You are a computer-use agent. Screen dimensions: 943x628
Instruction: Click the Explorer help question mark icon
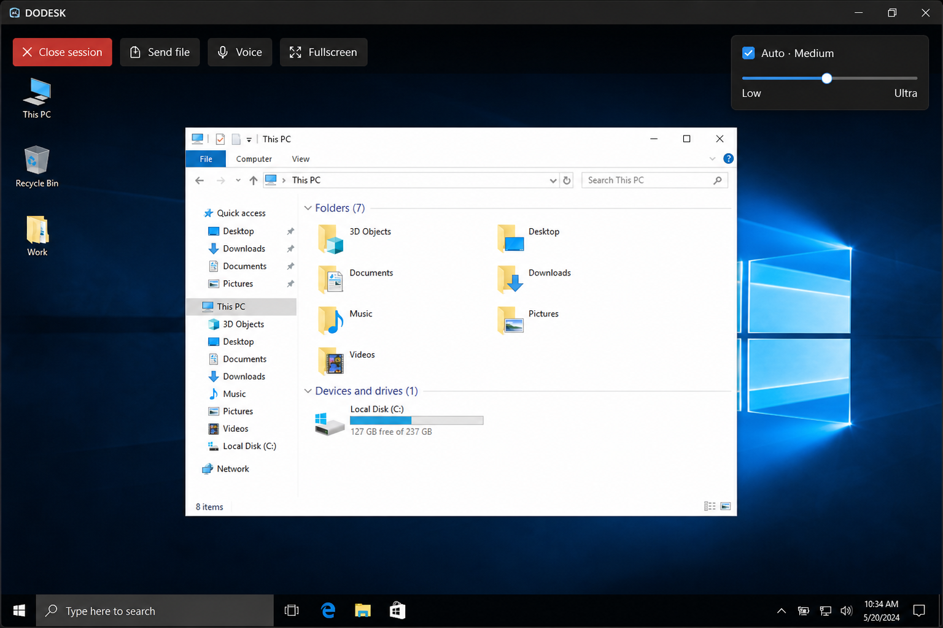point(728,159)
